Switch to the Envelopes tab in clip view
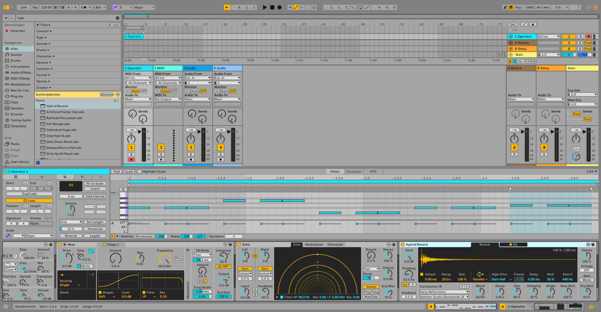601x312 pixels. tap(354, 171)
